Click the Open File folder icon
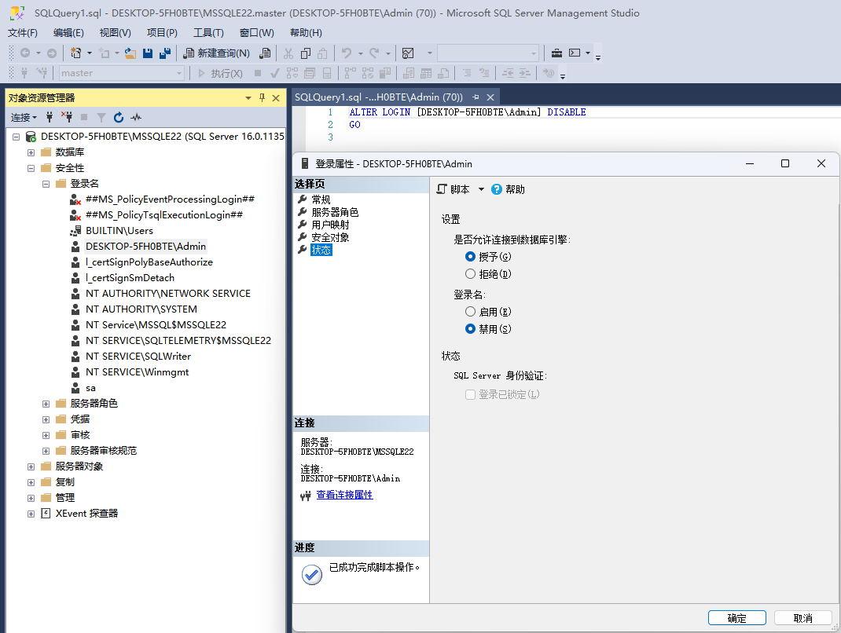This screenshot has height=633, width=841. 130,53
